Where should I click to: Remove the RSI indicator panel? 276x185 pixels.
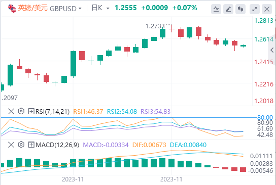point(11,111)
